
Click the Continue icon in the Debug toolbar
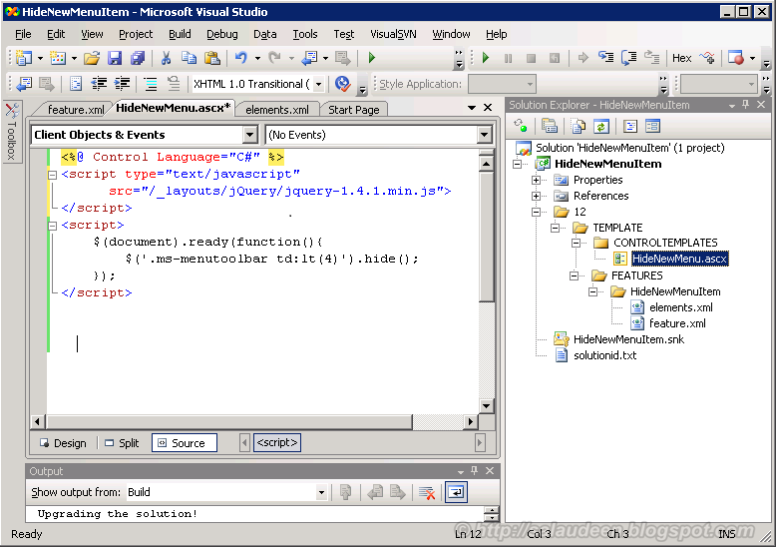[486, 58]
